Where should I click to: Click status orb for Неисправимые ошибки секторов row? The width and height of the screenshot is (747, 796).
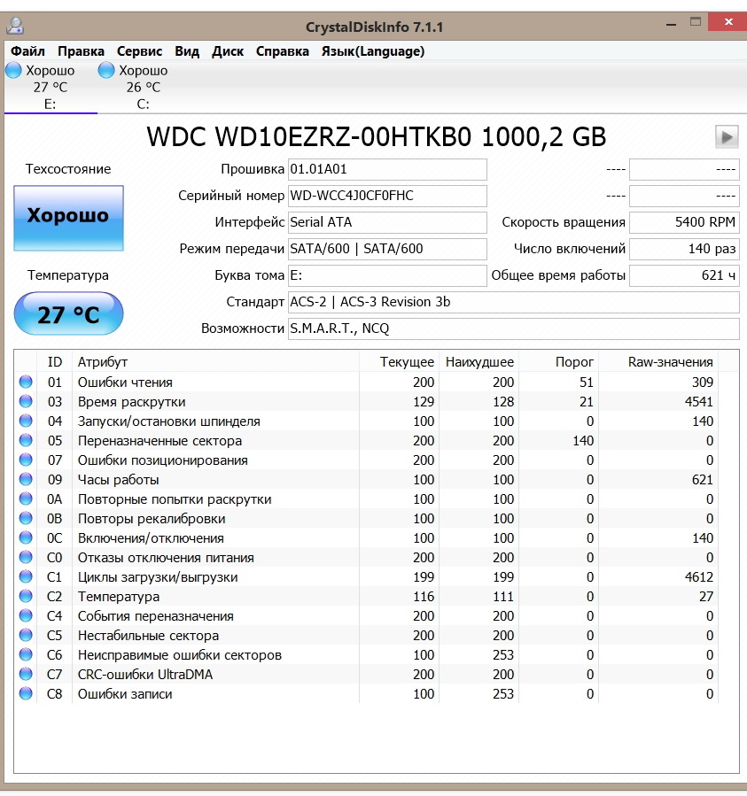coord(26,654)
